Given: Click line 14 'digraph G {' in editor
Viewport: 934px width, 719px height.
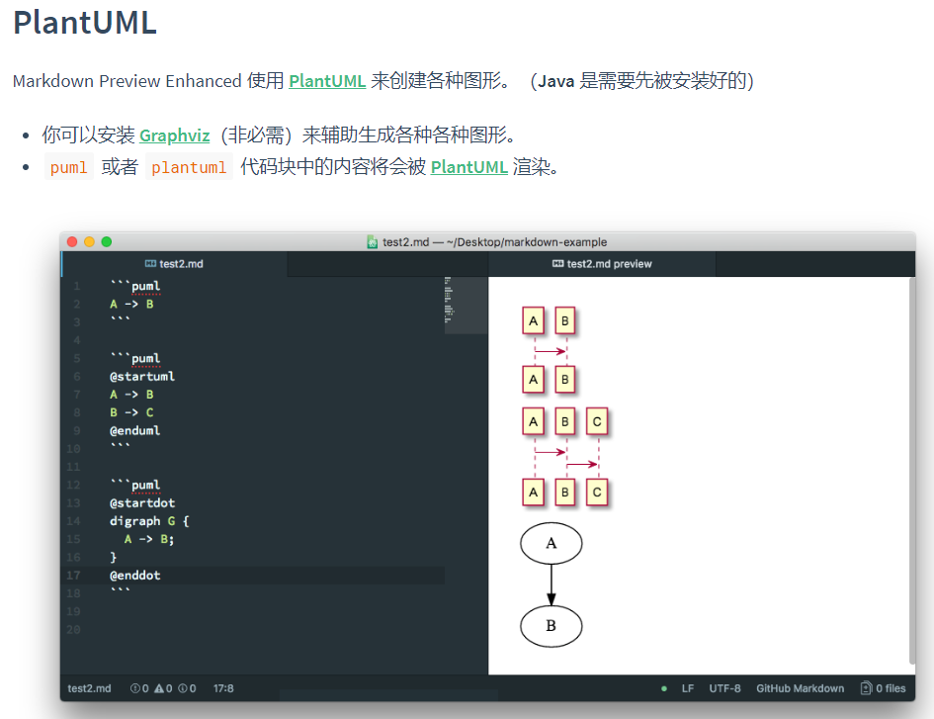Looking at the screenshot, I should pos(149,521).
